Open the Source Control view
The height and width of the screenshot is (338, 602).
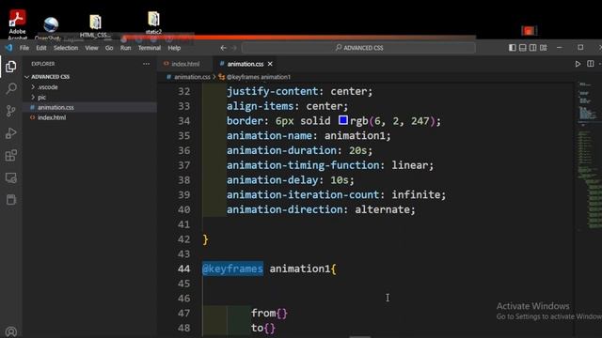coord(10,111)
